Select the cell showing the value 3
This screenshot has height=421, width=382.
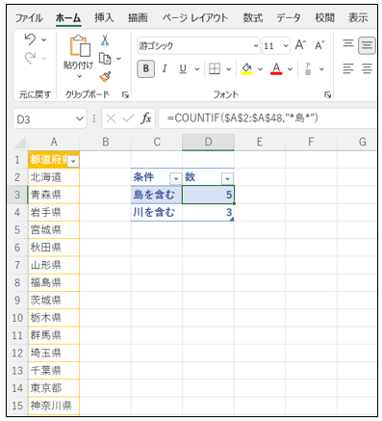(x=208, y=212)
